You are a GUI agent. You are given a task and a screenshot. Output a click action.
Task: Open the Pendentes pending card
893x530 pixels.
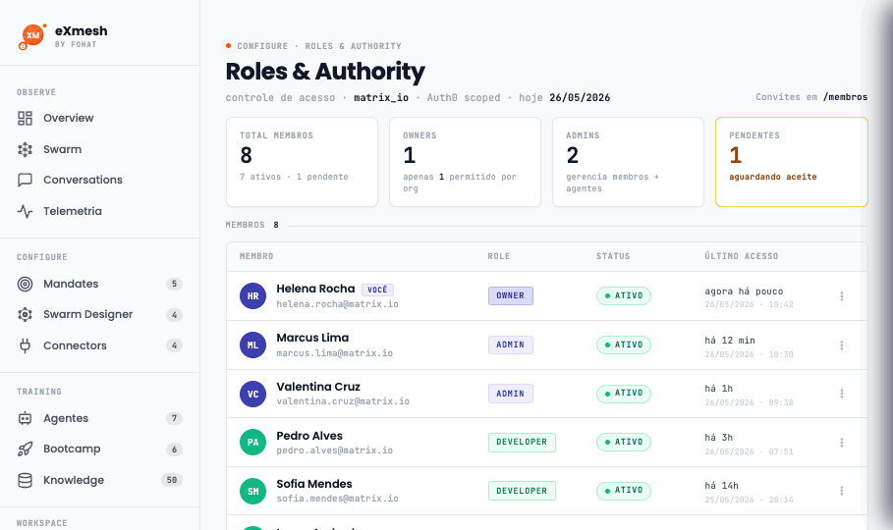click(x=792, y=162)
